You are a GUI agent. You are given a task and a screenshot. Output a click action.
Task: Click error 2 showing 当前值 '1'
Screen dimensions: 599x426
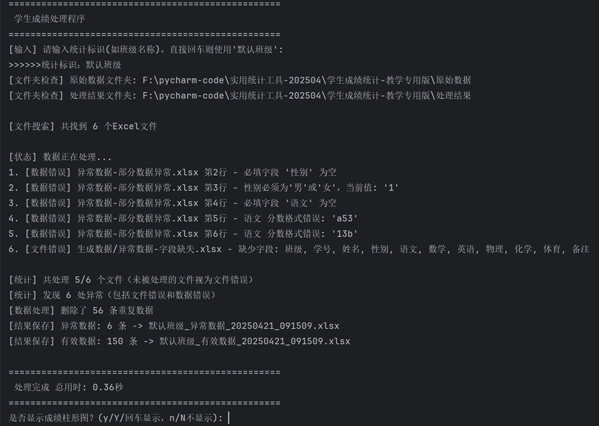[x=204, y=188]
